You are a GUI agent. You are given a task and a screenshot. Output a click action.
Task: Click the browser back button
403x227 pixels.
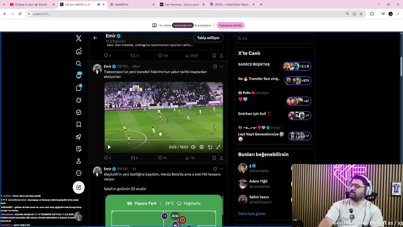5,14
